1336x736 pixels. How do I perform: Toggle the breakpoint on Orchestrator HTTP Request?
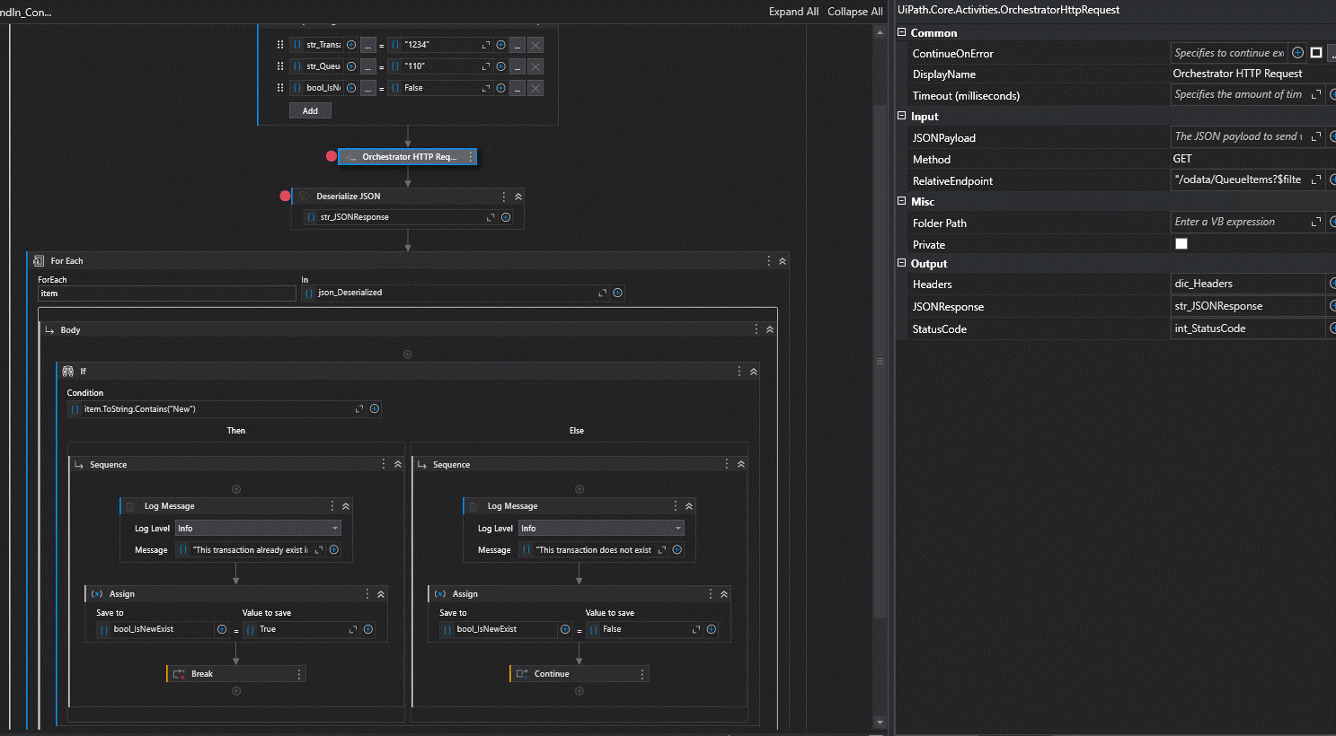(x=331, y=155)
